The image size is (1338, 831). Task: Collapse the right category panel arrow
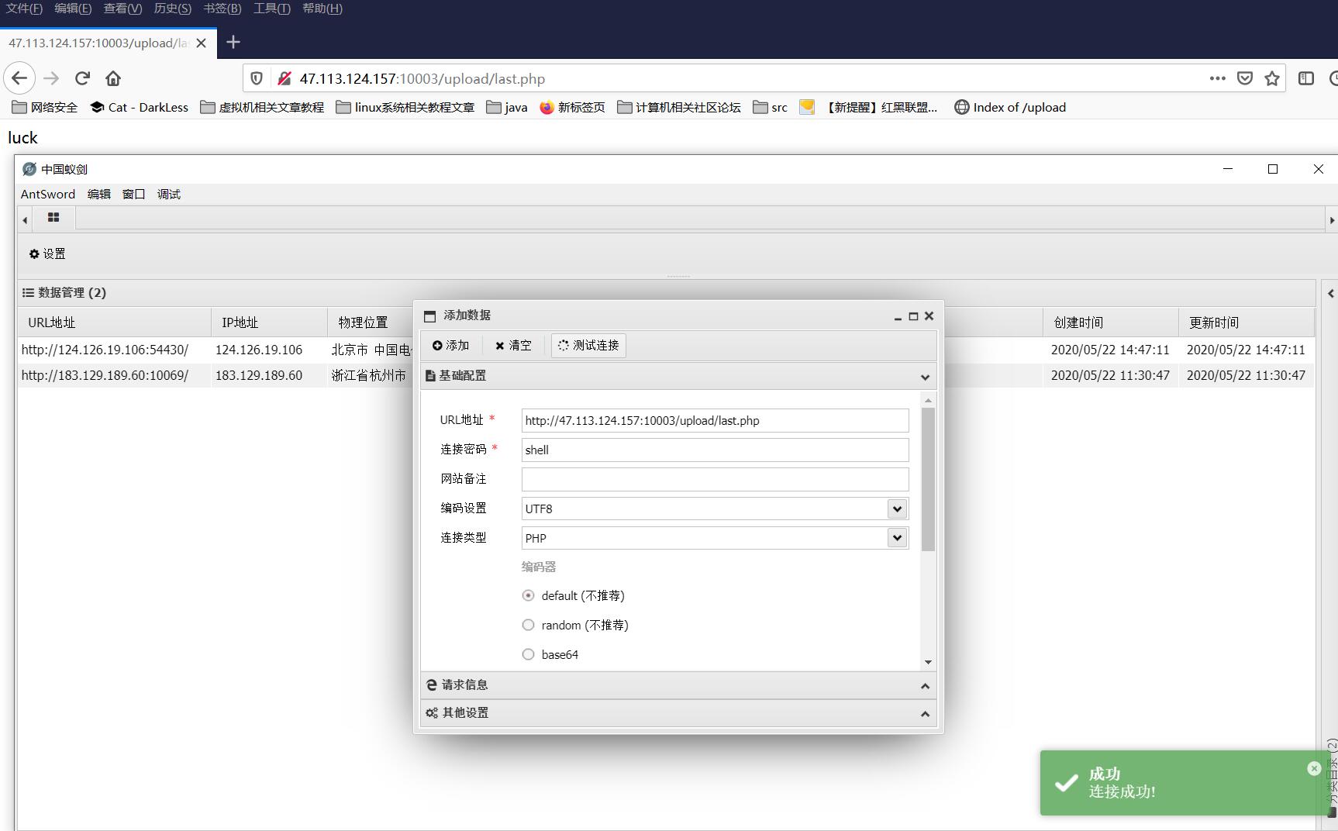(1330, 293)
